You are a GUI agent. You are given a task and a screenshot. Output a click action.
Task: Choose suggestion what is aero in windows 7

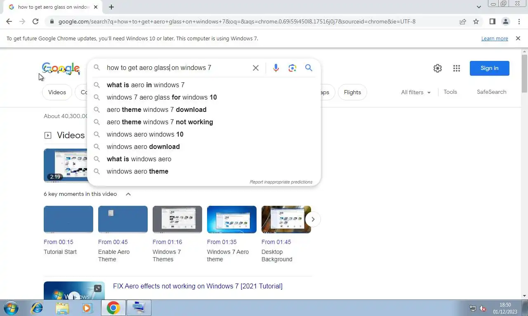pyautogui.click(x=204, y=85)
